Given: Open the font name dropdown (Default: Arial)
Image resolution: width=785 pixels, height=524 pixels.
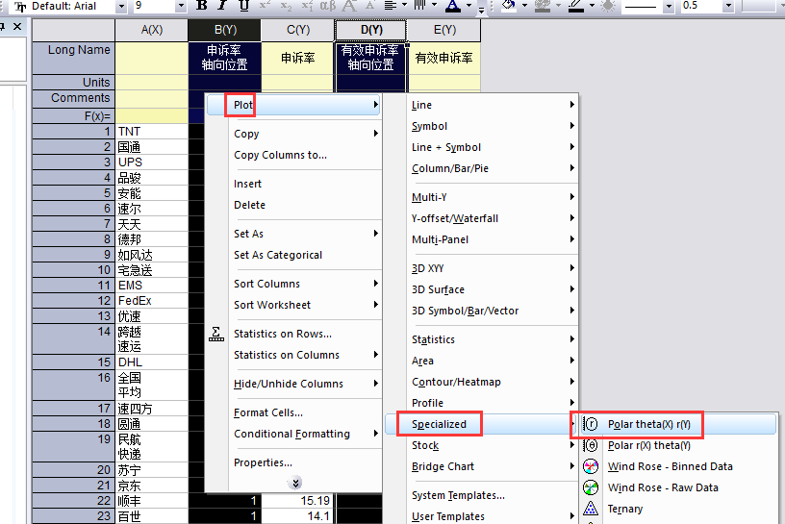Looking at the screenshot, I should click(121, 6).
